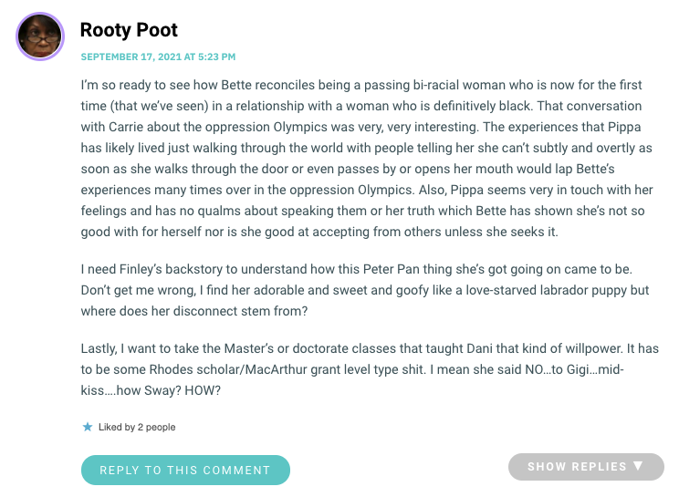
Task: View the 2 people who liked this
Action: tap(156, 427)
